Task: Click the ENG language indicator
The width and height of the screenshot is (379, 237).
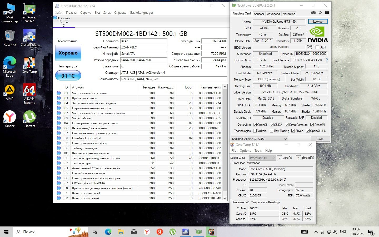Action: tap(343, 232)
